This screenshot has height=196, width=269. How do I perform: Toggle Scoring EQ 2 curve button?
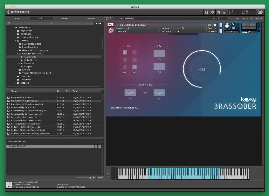click(159, 93)
